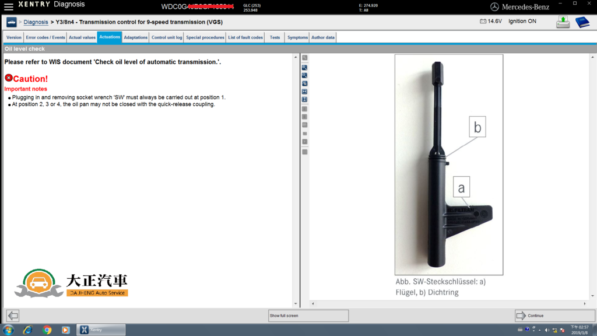Click the fit-to-width image icon
The width and height of the screenshot is (597, 336).
[x=304, y=92]
